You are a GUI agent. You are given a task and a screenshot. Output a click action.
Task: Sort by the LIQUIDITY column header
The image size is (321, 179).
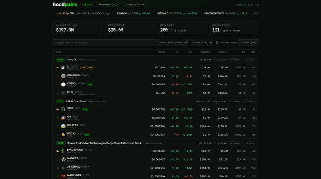[222, 52]
